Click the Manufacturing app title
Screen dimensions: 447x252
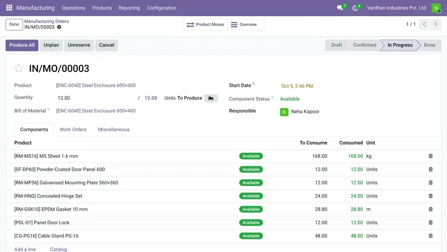(36, 8)
